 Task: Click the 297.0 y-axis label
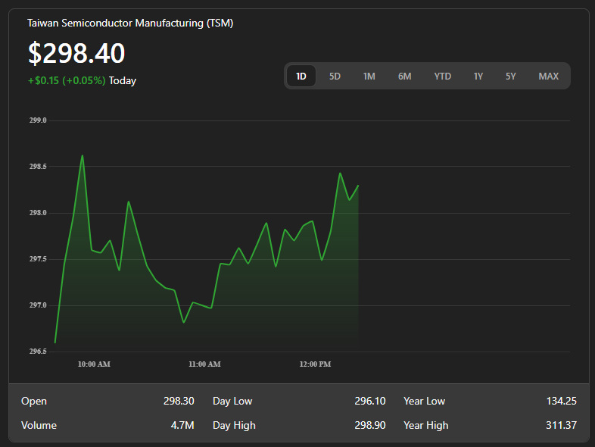38,305
